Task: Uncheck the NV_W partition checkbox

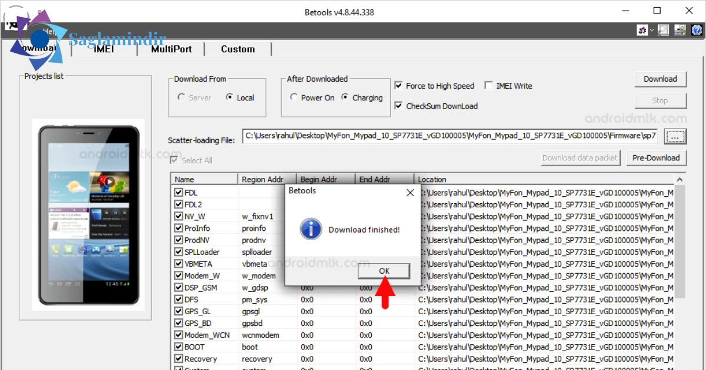Action: tap(178, 216)
